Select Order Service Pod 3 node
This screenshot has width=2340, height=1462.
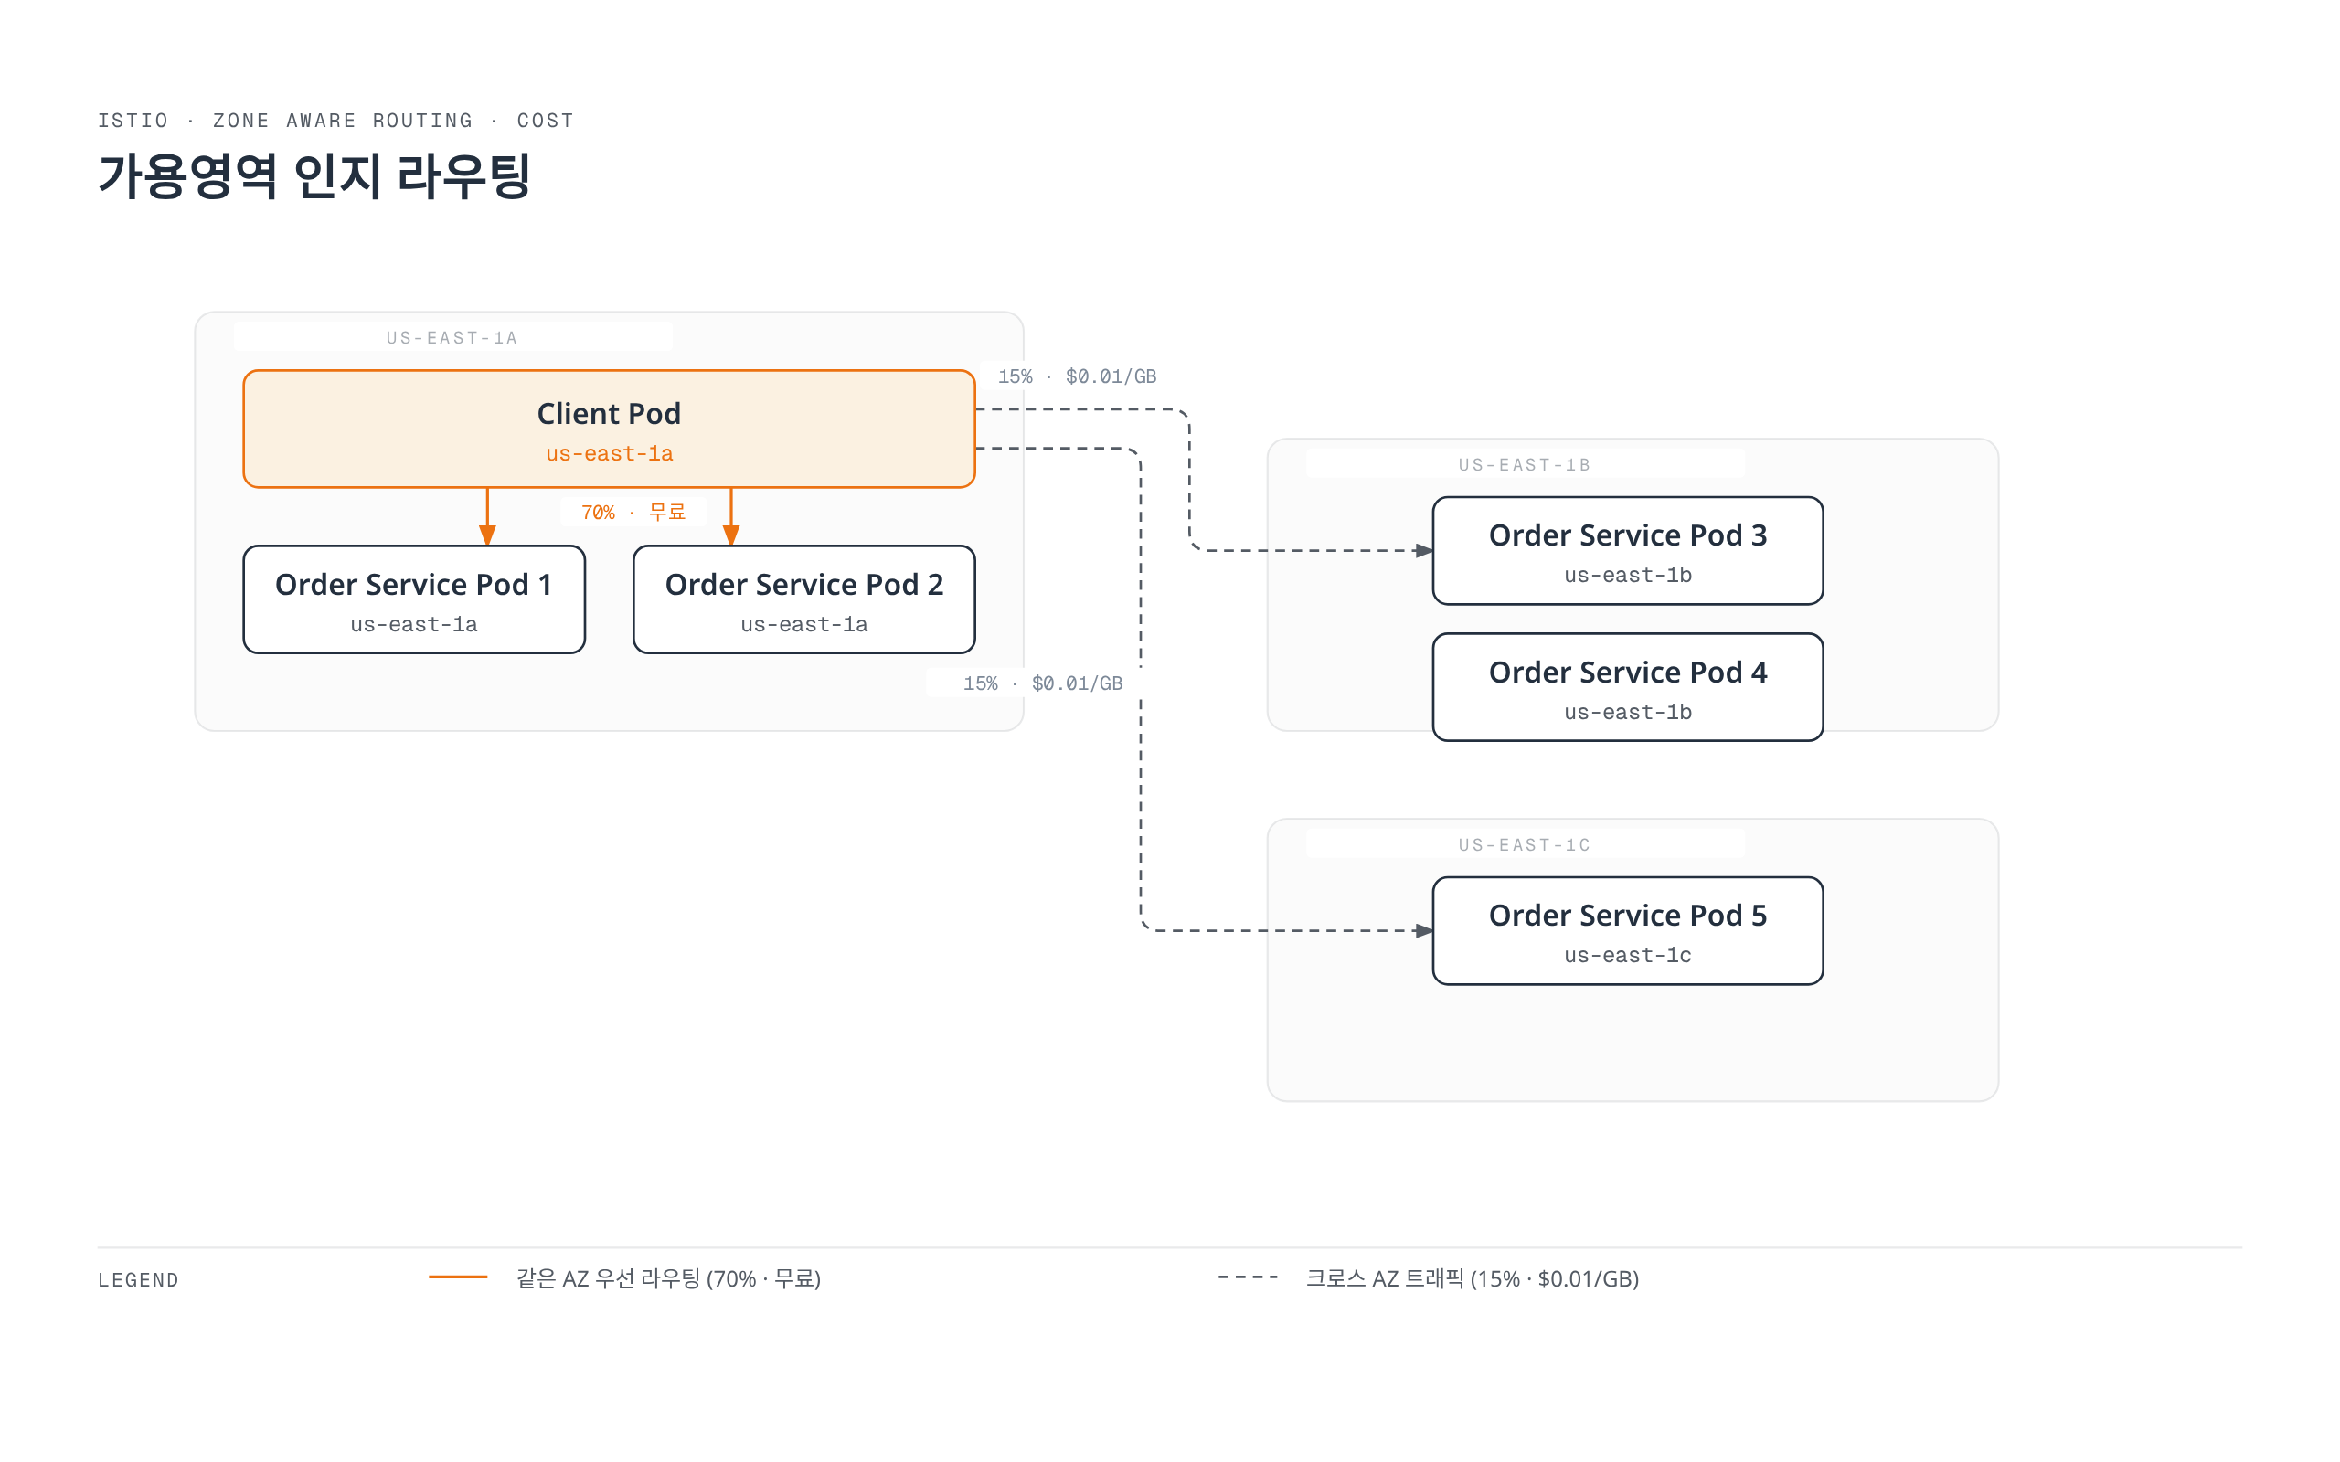(x=1627, y=551)
